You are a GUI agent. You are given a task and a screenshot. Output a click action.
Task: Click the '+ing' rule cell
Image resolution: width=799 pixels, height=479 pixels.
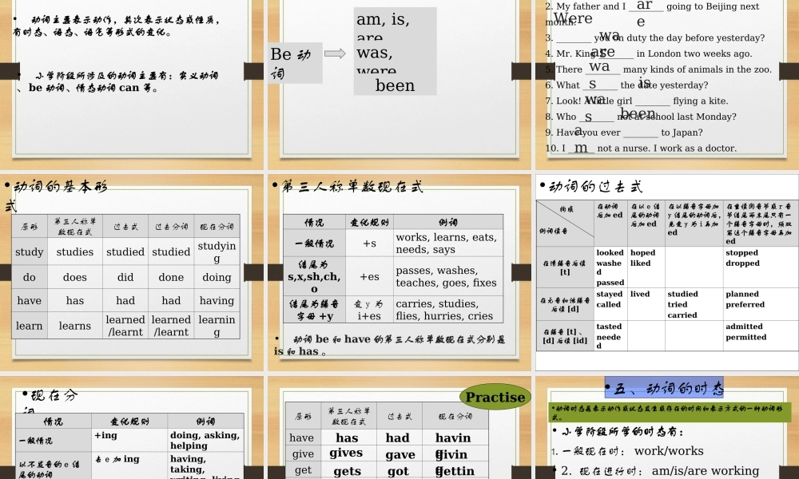[130, 441]
